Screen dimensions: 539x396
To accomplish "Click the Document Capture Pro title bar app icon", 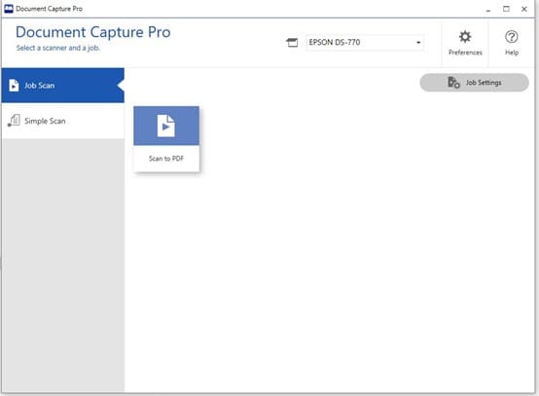I will pyautogui.click(x=9, y=9).
